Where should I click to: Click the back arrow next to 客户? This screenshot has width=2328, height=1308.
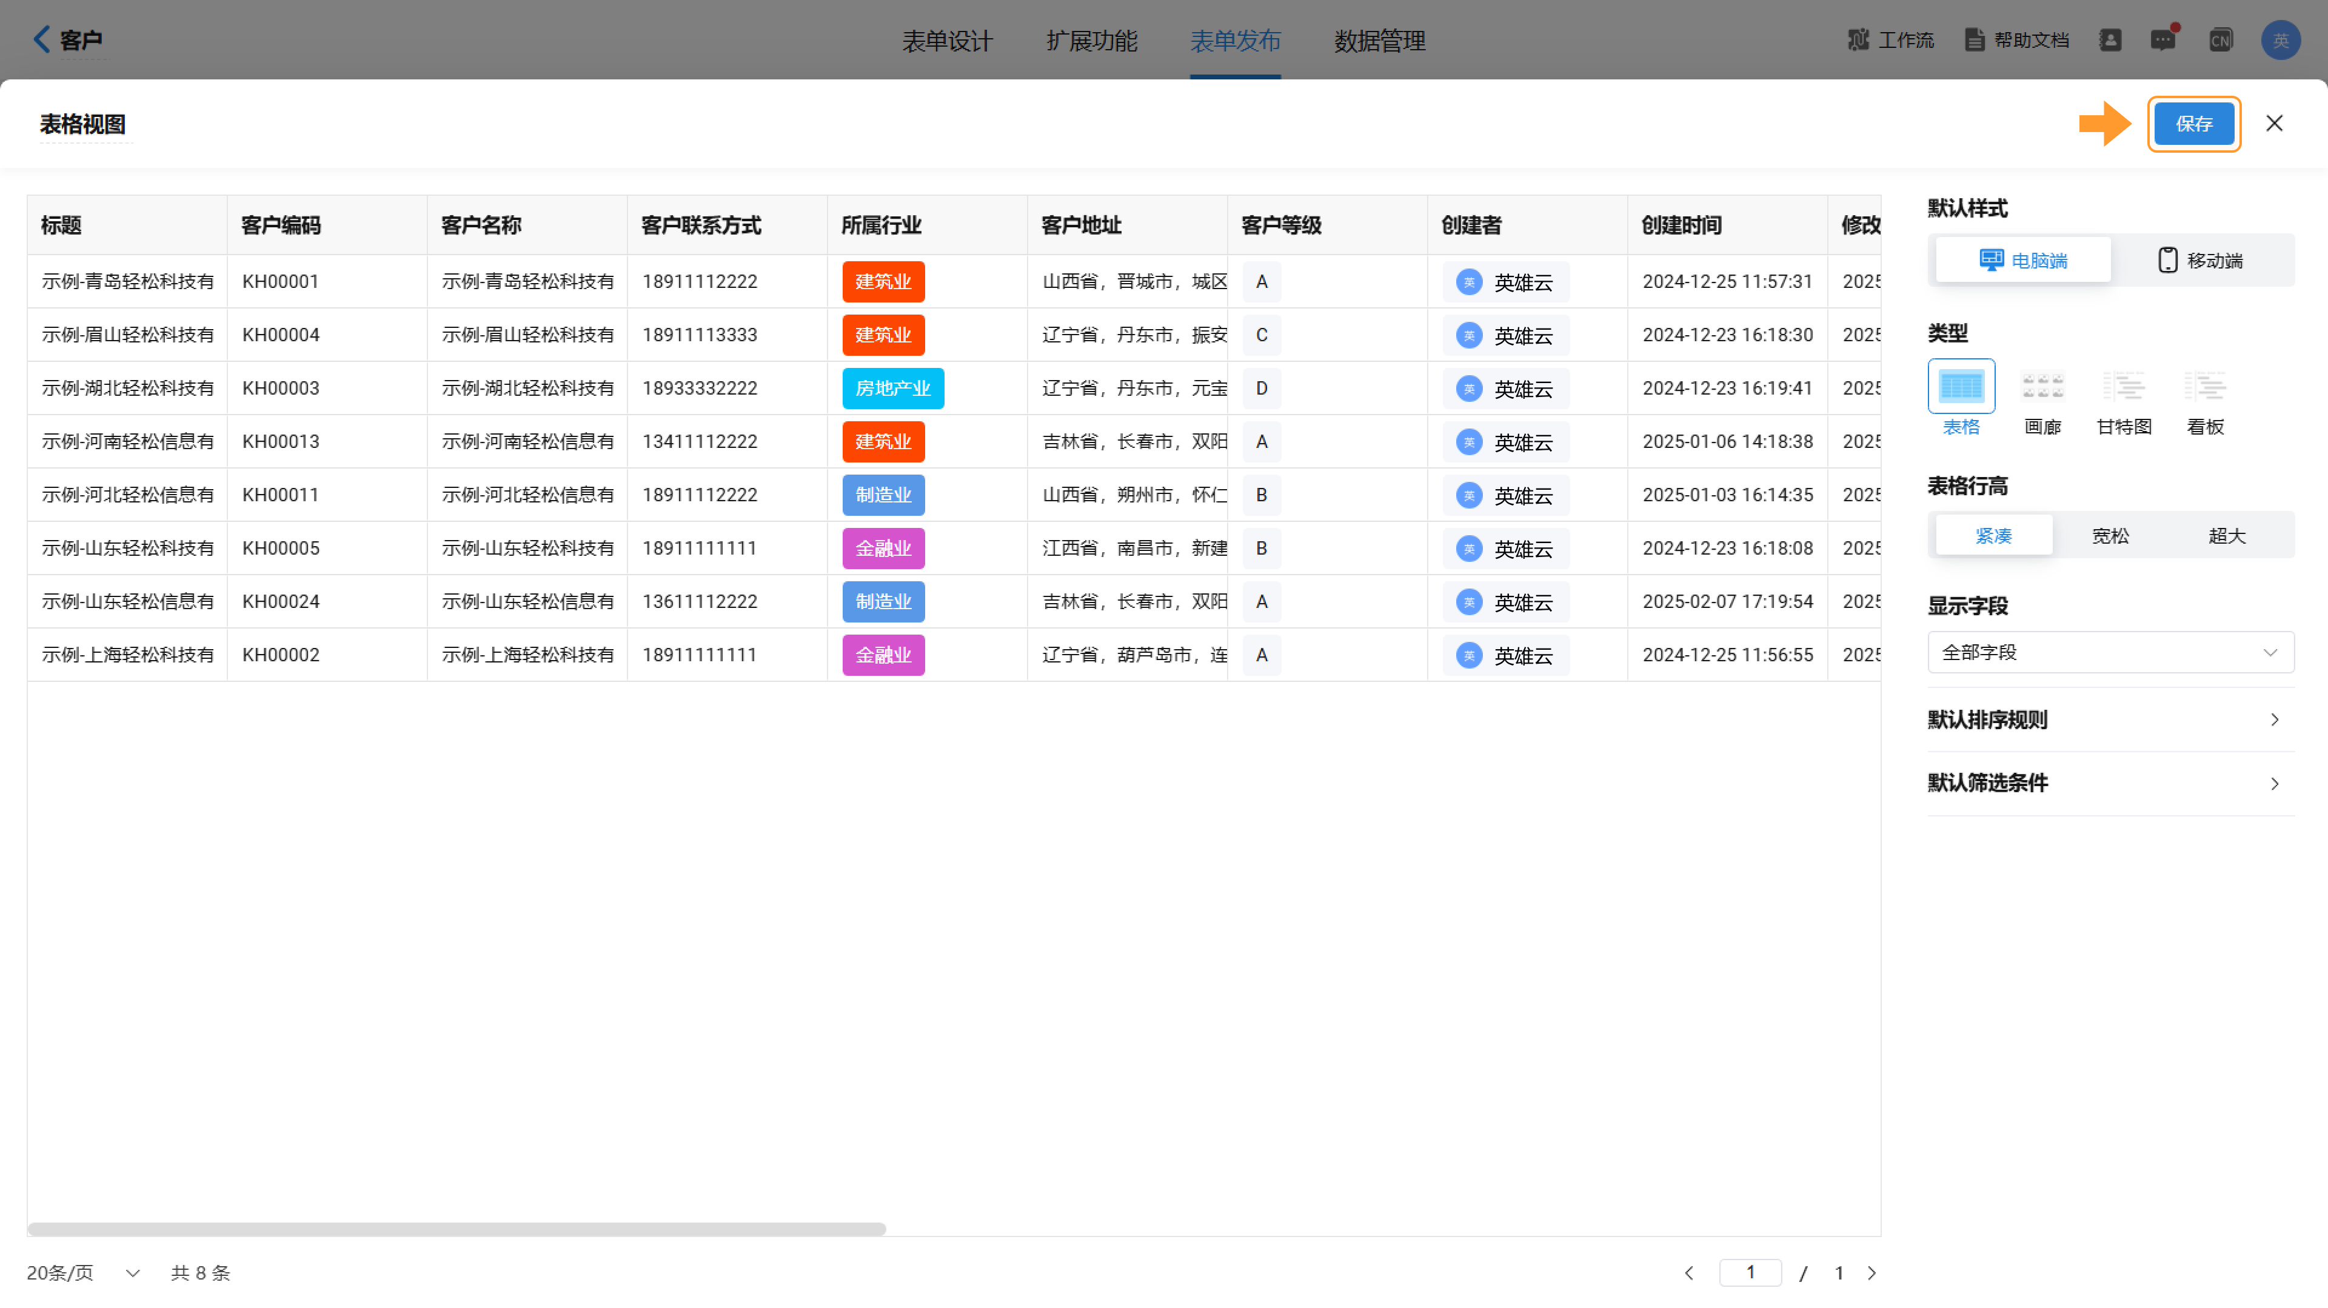click(42, 39)
